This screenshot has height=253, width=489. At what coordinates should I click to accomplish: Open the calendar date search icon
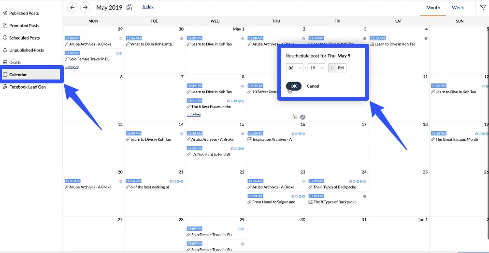(129, 7)
